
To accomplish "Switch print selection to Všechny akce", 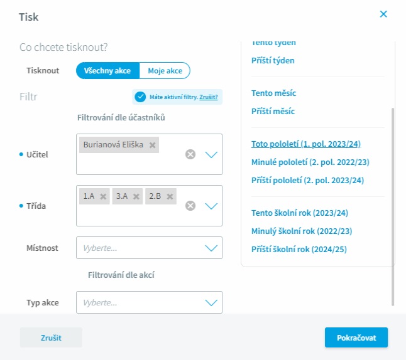I will pyautogui.click(x=107, y=71).
